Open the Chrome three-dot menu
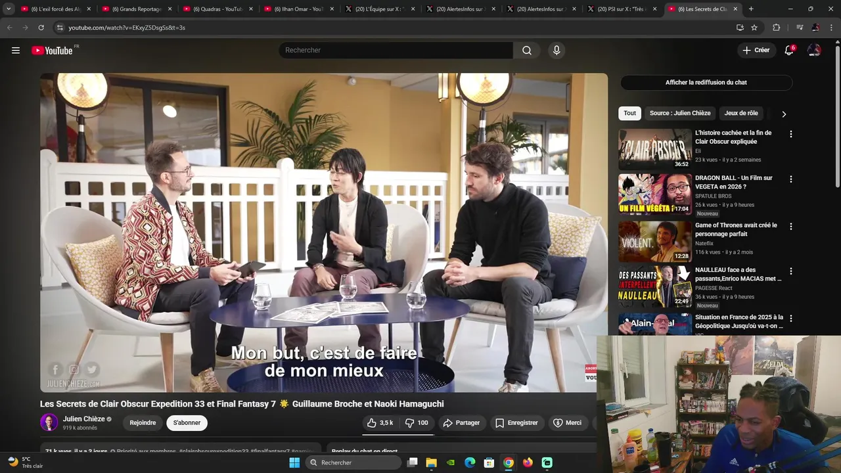 [x=831, y=28]
